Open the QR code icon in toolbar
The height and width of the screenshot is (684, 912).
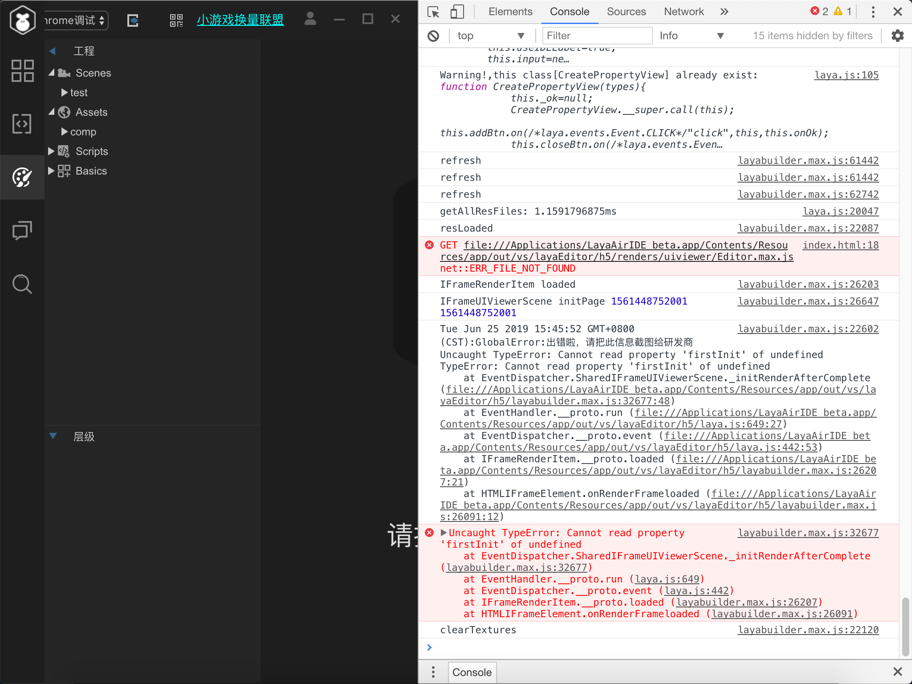(176, 20)
